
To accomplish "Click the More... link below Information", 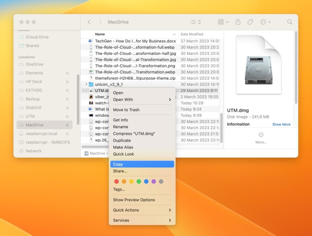I will (261, 141).
